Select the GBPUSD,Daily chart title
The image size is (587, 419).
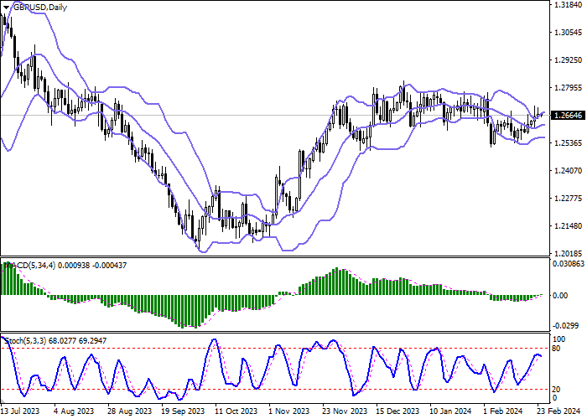[40, 8]
